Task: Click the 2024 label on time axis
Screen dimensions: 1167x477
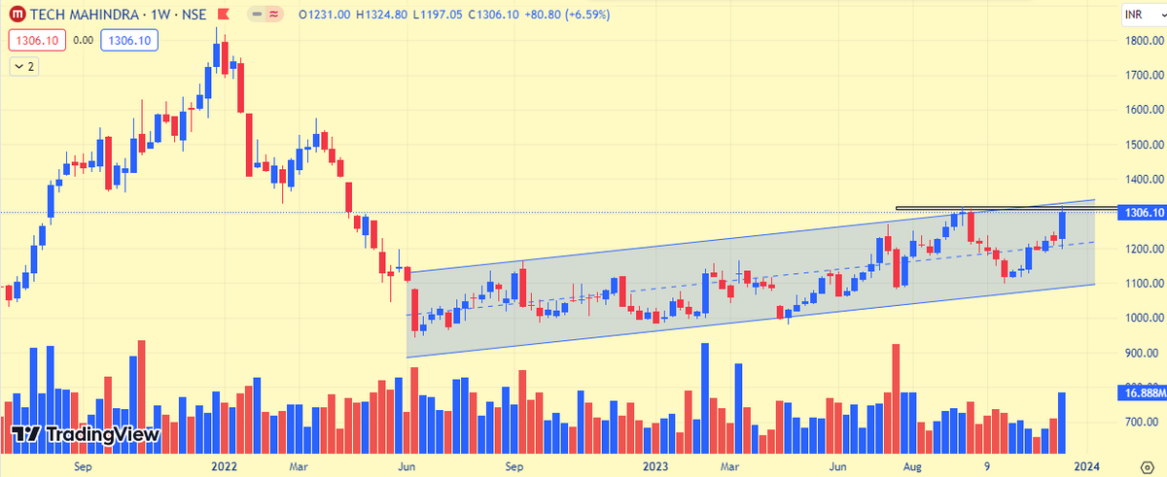Action: [1087, 465]
